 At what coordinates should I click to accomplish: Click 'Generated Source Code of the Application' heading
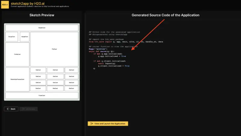tap(165, 15)
